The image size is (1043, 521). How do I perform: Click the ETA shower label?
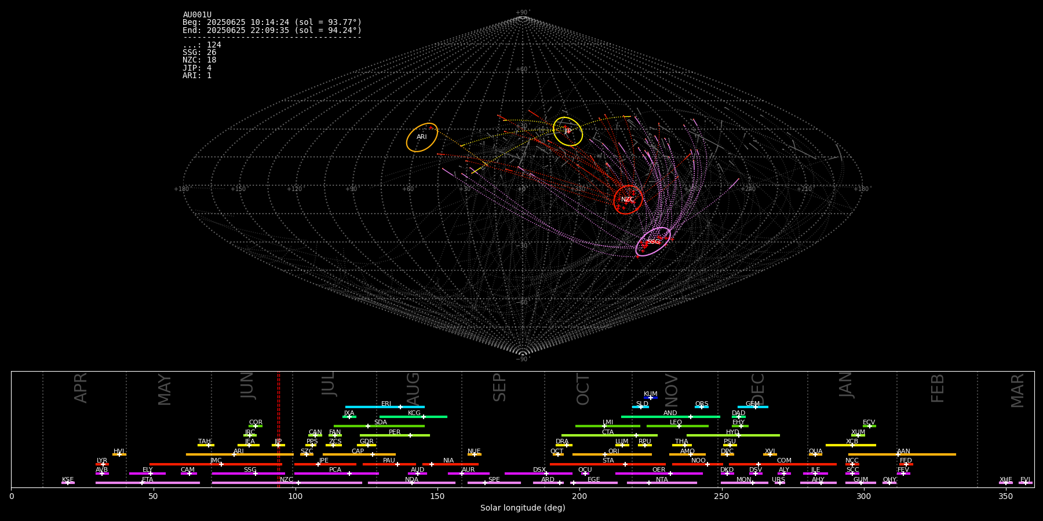[148, 480]
